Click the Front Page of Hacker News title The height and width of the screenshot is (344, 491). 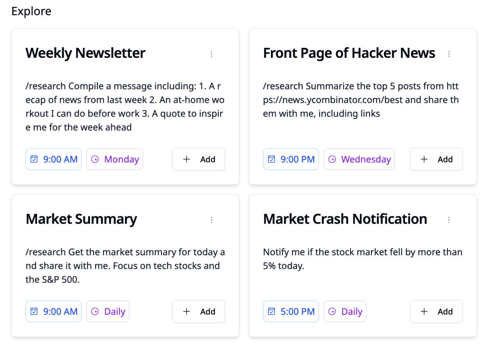coord(349,53)
